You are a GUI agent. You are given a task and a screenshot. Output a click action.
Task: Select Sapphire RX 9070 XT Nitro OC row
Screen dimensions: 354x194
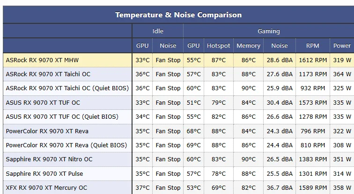point(178,159)
